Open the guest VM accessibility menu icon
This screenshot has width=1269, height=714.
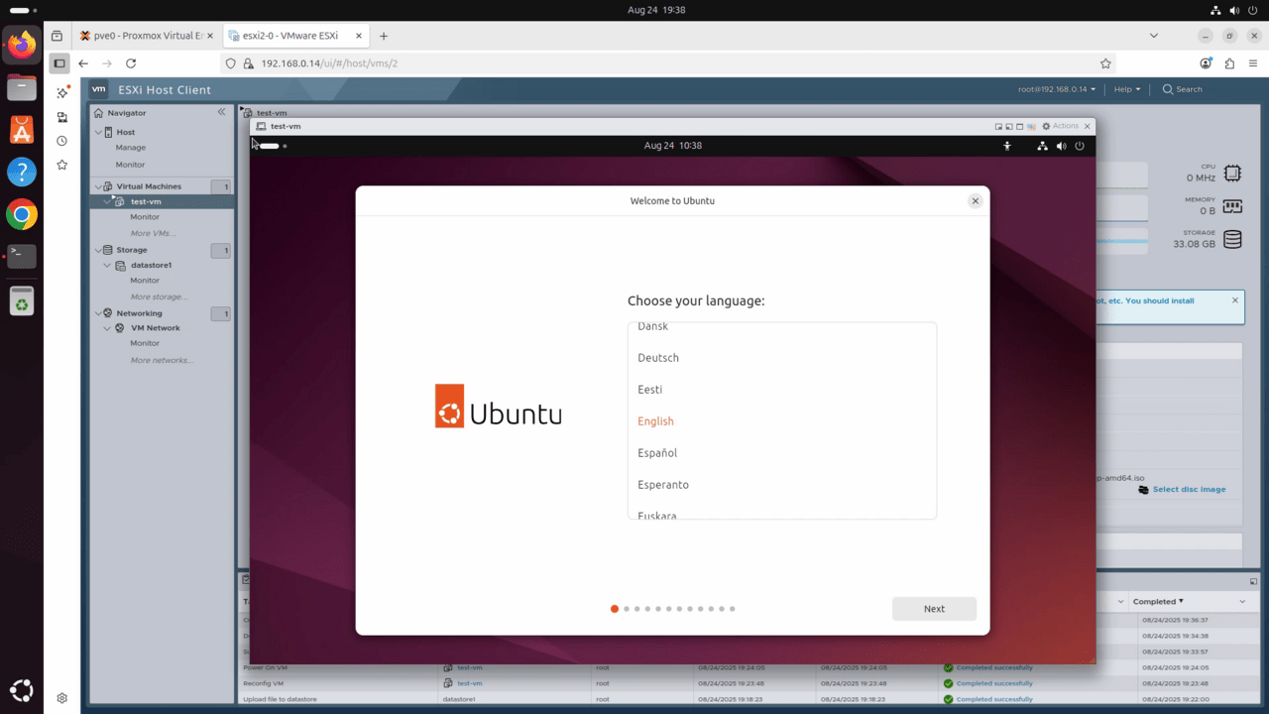(x=1007, y=146)
